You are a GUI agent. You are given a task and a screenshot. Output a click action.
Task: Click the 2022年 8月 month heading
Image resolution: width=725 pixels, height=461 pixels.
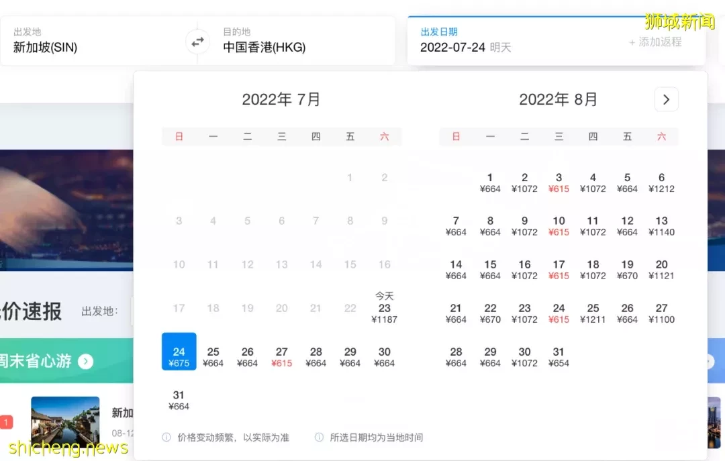point(558,99)
